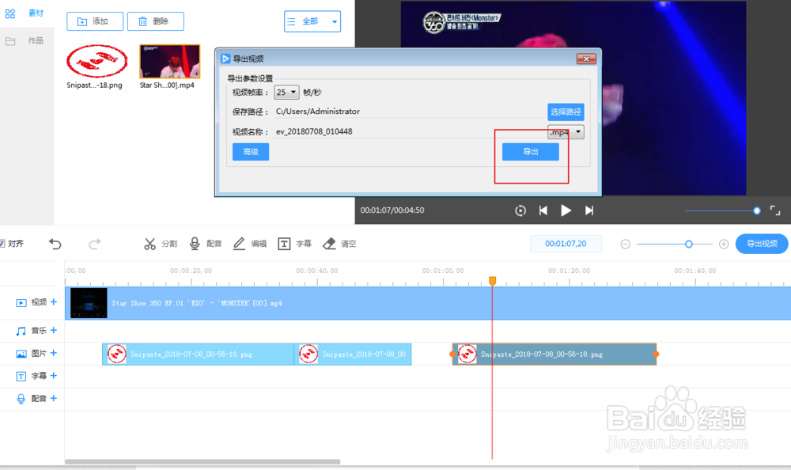This screenshot has height=470, width=791.
Task: Click the selected clip's left orange handle
Action: [452, 354]
